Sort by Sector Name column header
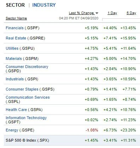Viewport: 140px width, 148px height. click(x=16, y=18)
